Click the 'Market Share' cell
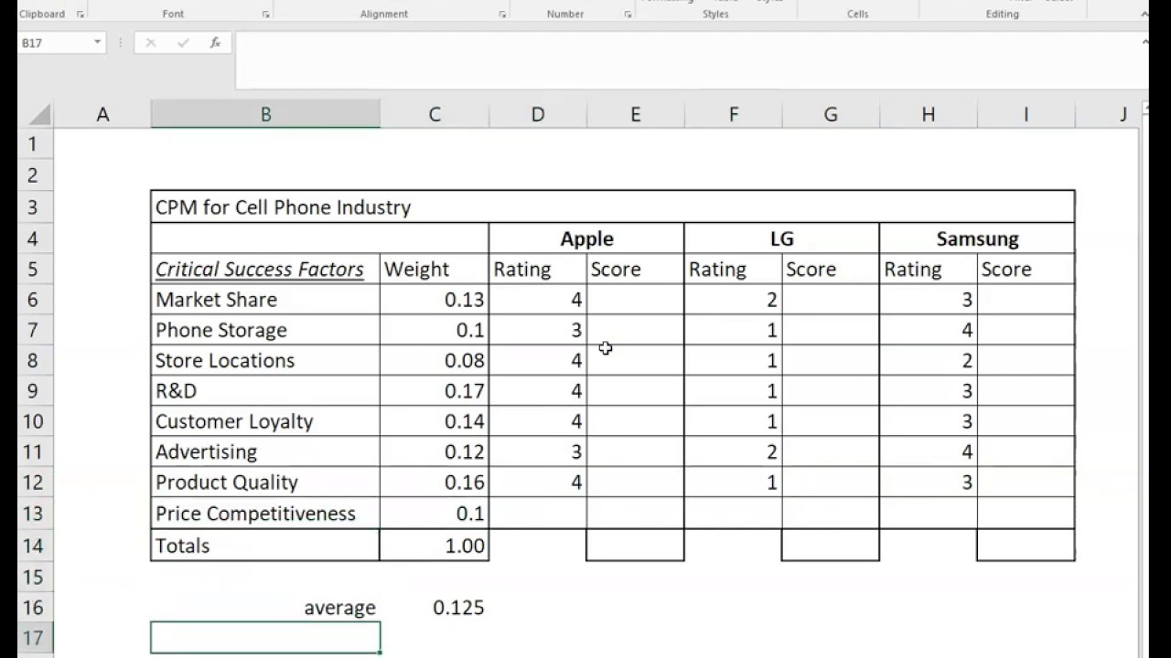 pyautogui.click(x=265, y=300)
